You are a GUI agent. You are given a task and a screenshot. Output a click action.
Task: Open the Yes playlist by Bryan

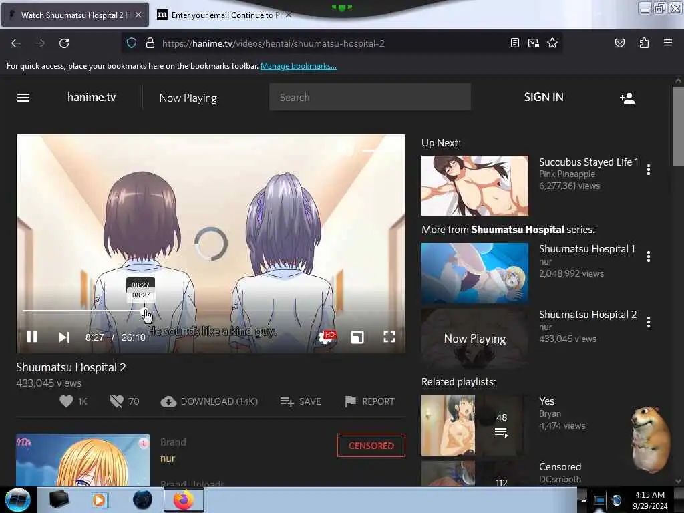[546, 401]
